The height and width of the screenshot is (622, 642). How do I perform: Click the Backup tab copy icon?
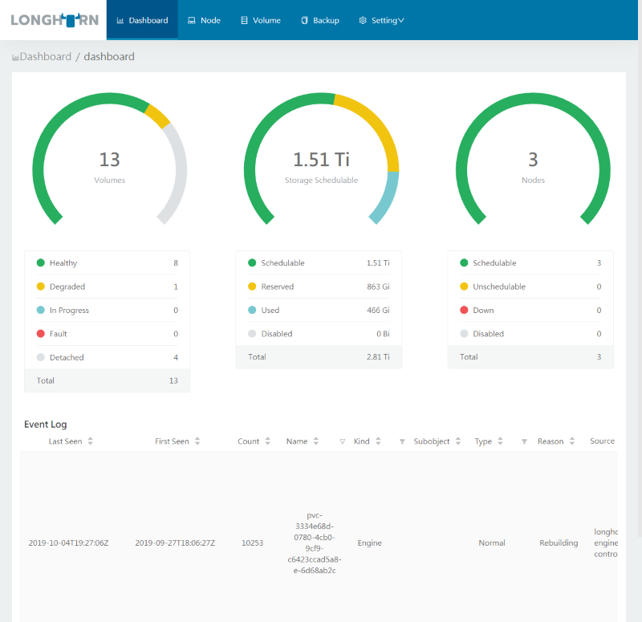[x=304, y=20]
